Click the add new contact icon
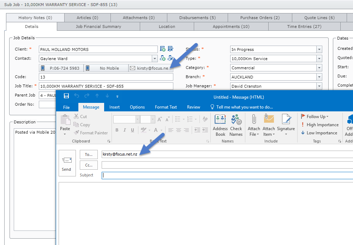This screenshot has height=245, width=353. (163, 58)
